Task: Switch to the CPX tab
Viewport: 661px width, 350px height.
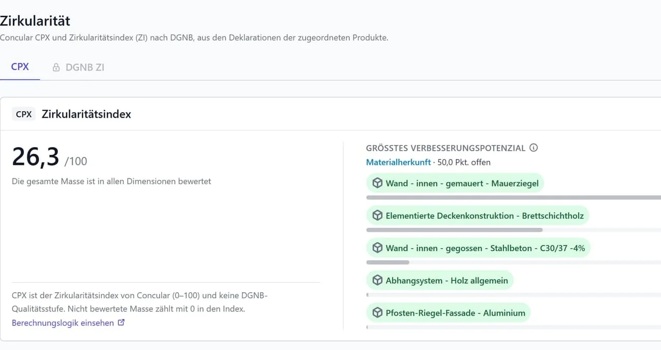Action: (x=20, y=67)
